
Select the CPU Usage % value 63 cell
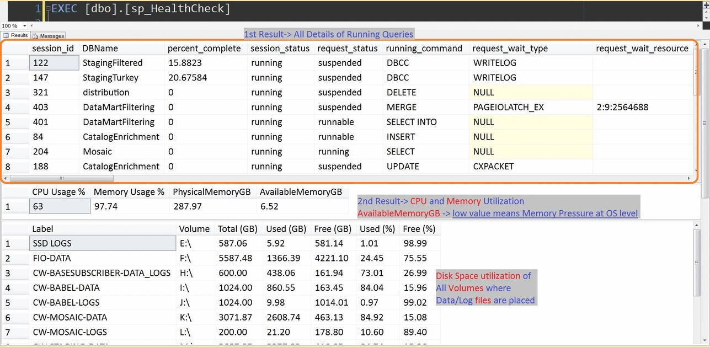tap(60, 206)
